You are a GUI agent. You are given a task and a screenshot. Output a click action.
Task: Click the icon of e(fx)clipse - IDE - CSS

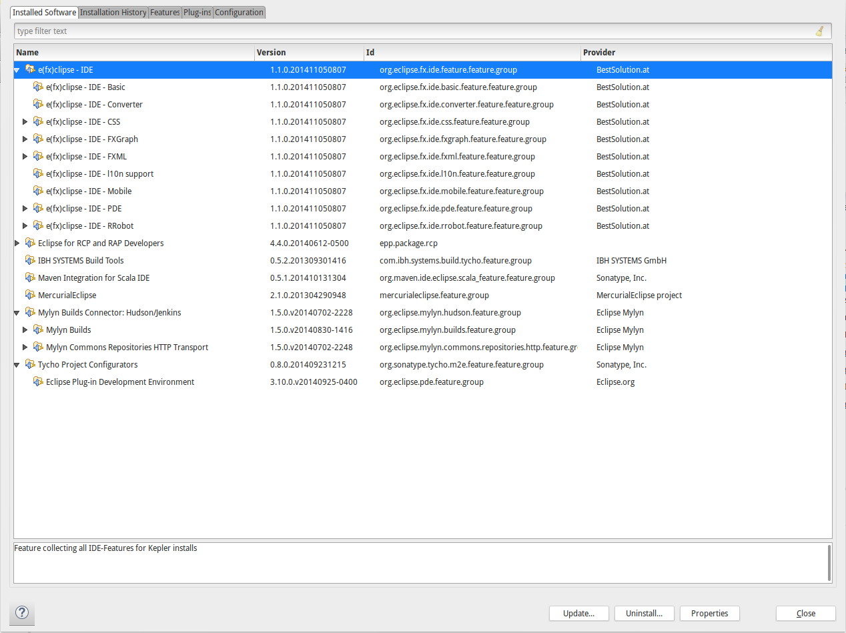pos(38,121)
